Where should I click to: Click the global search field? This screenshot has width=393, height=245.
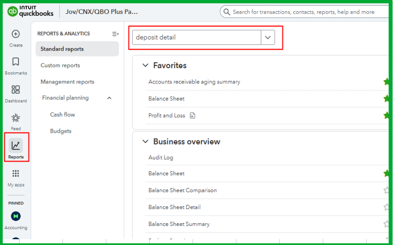[x=303, y=12]
